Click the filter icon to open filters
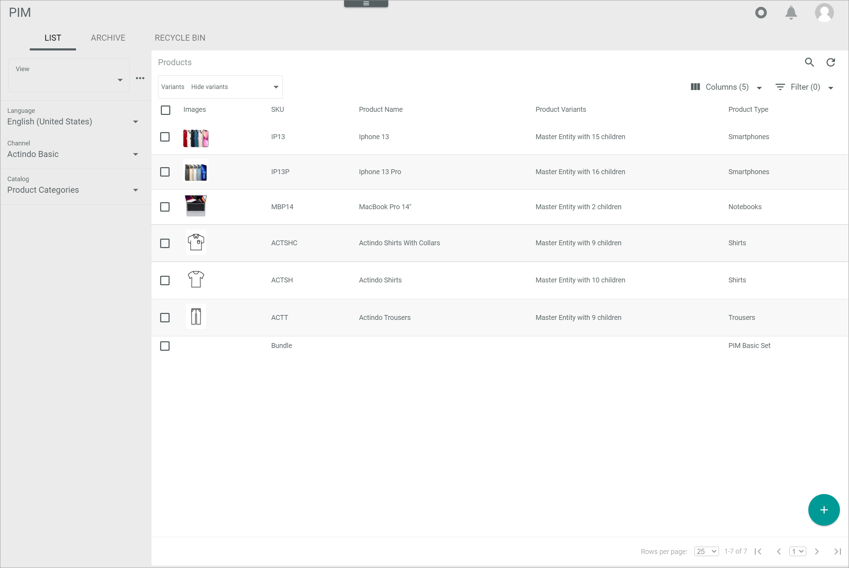Image resolution: width=849 pixels, height=568 pixels. pos(781,87)
